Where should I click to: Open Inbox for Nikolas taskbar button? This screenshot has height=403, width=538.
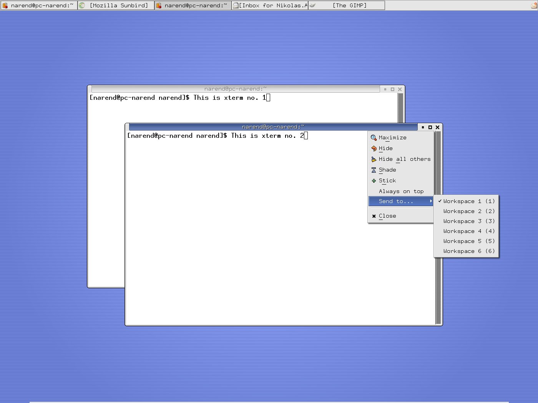tap(270, 5)
